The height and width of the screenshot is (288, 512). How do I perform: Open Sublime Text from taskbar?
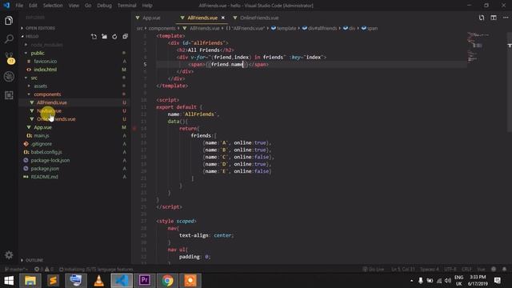[53, 281]
